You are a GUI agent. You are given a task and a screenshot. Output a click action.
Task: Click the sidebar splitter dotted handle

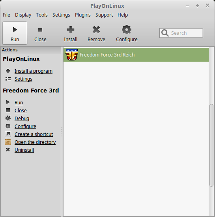point(62,132)
